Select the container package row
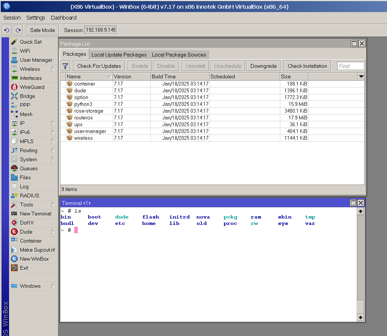The width and height of the screenshot is (387, 336). pos(212,84)
